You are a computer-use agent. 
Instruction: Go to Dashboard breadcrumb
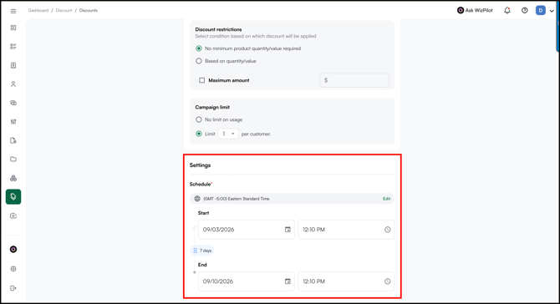[x=38, y=10]
